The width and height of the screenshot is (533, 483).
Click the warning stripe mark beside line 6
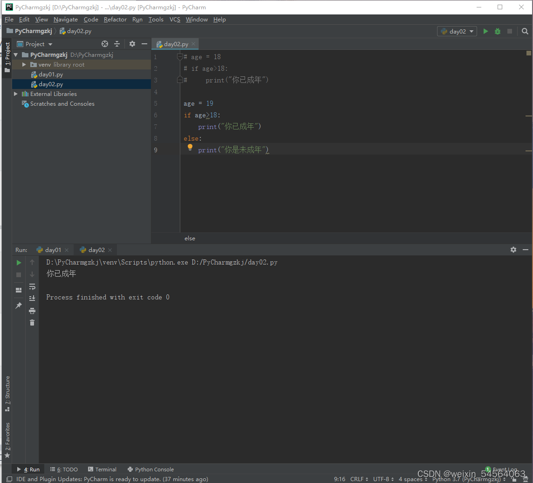pyautogui.click(x=529, y=116)
